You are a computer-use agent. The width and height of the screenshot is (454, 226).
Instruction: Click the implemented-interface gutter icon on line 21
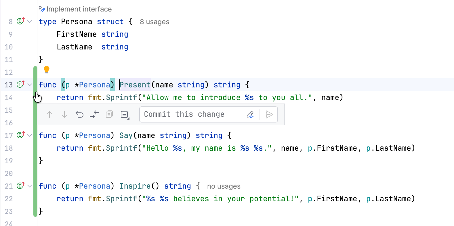(20, 185)
